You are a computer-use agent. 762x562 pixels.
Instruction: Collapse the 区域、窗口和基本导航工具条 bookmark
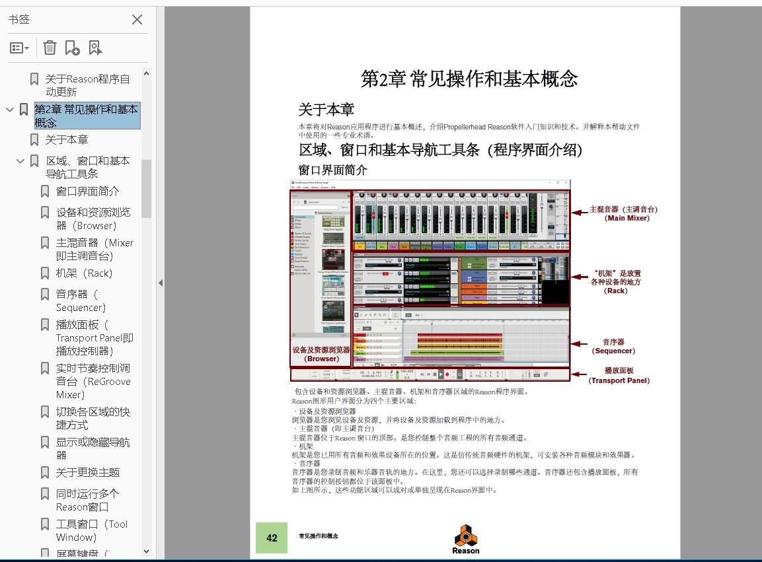click(x=20, y=160)
